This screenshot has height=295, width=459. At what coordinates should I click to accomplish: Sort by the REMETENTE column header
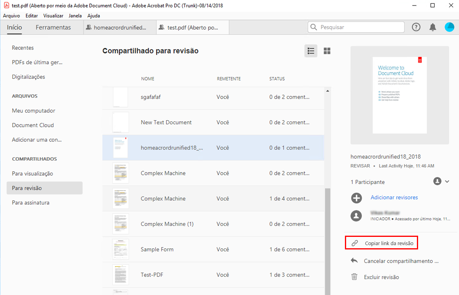[229, 79]
